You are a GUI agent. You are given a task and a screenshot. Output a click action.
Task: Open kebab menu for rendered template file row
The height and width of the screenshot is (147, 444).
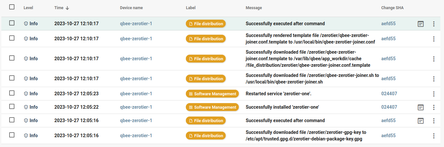[x=434, y=39]
